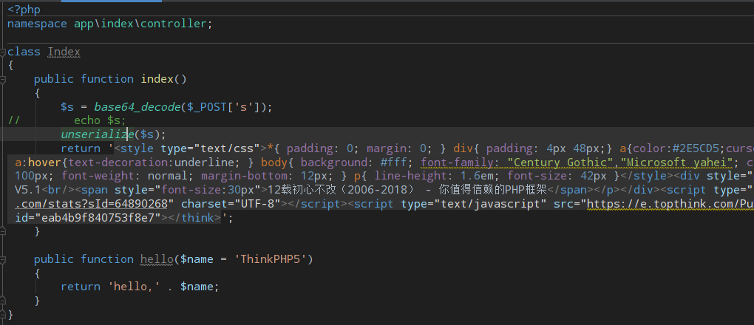The image size is (754, 325).
Task: Click the base64_decode function call
Action: [137, 106]
